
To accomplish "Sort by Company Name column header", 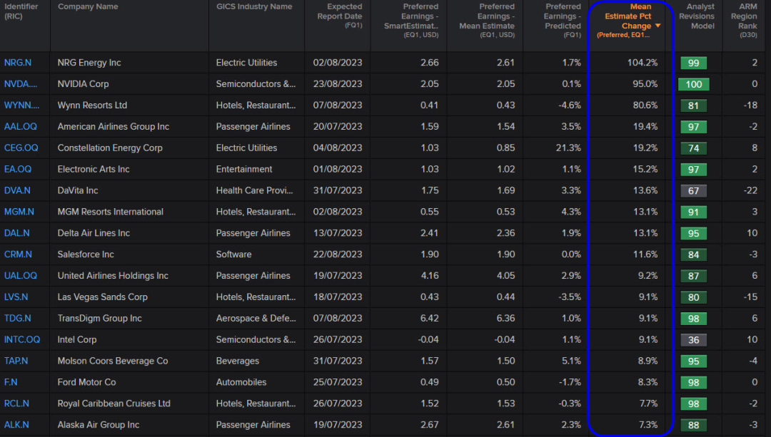I will (x=88, y=6).
